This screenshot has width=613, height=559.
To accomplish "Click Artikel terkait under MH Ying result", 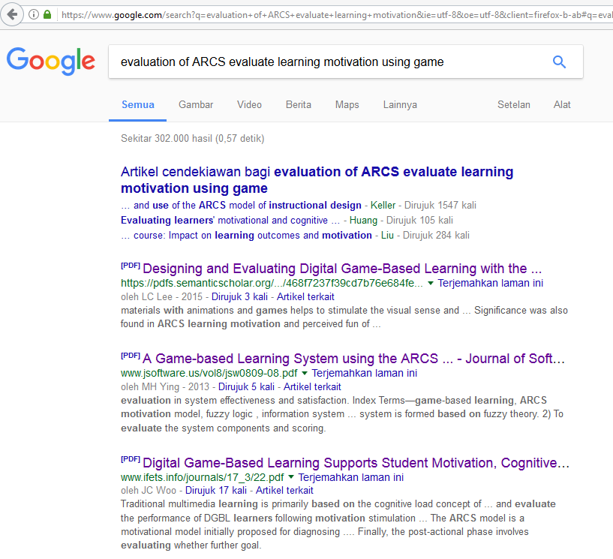I will click(x=312, y=386).
